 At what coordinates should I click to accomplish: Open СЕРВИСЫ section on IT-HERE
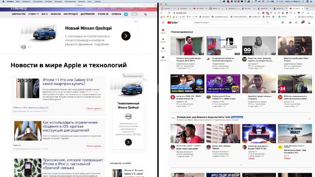[116, 14]
